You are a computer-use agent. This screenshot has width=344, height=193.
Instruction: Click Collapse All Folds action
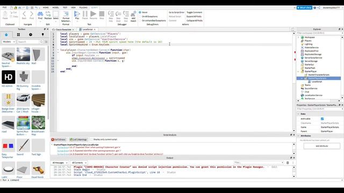tap(195, 20)
